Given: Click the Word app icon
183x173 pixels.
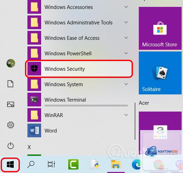Looking at the screenshot, I should click(34, 130).
